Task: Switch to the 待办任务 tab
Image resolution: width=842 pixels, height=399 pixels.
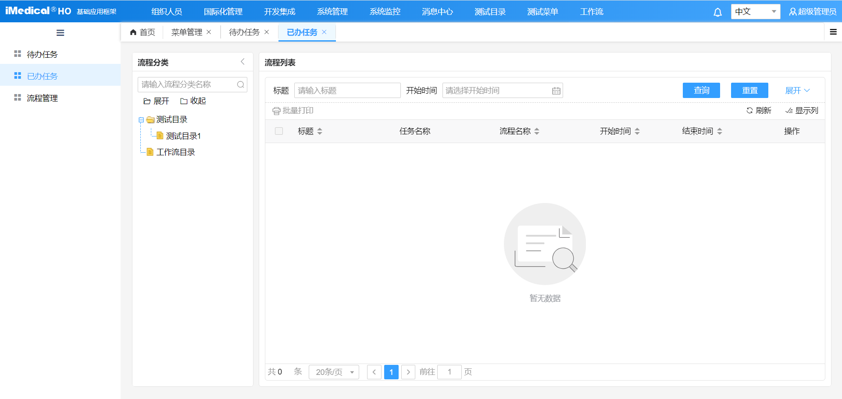Action: [244, 32]
